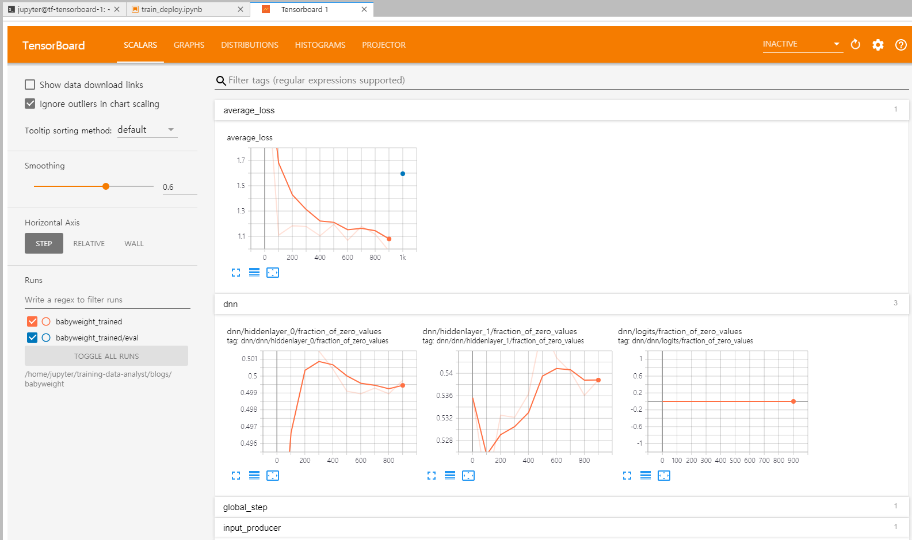Uncheck Ignore outliers in chart scaling
912x540 pixels.
click(x=30, y=104)
